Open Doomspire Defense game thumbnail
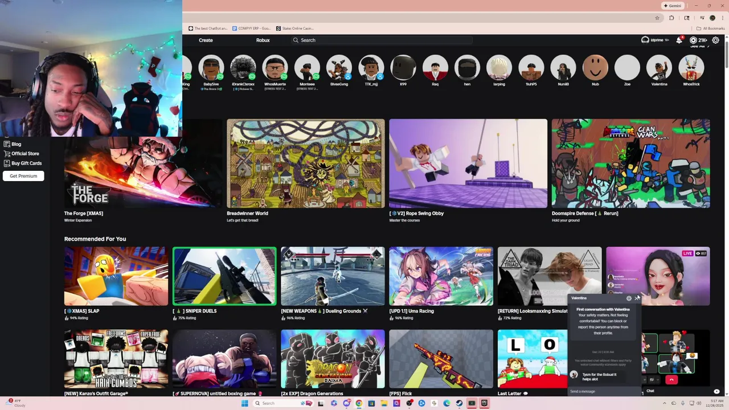This screenshot has width=729, height=410. [x=630, y=163]
